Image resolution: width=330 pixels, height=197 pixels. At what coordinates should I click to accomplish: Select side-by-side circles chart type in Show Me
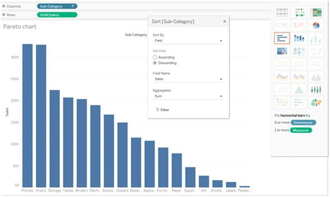316,51
